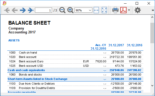Open the preview settings gear

tap(138, 10)
